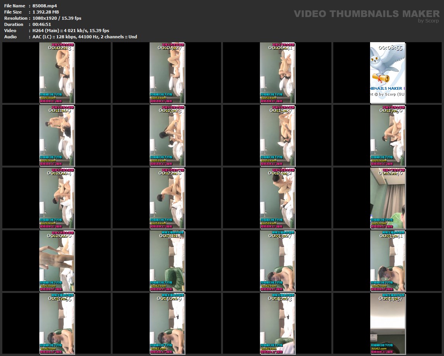This screenshot has width=444, height=356.
Task: Open the thumbnail stamped 00:02:13
Action: point(57,73)
